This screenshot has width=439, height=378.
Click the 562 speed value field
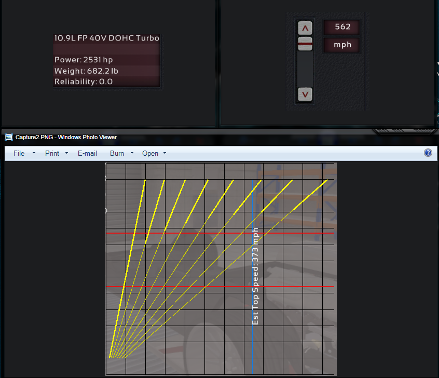click(x=342, y=26)
